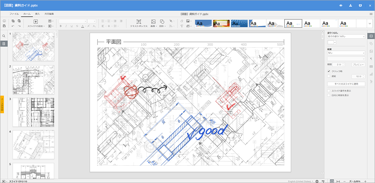Toggle the クリック時 checkbox

coord(329,71)
